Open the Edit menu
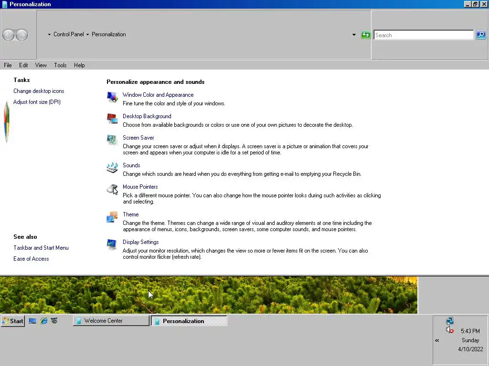This screenshot has width=489, height=366. click(x=23, y=65)
